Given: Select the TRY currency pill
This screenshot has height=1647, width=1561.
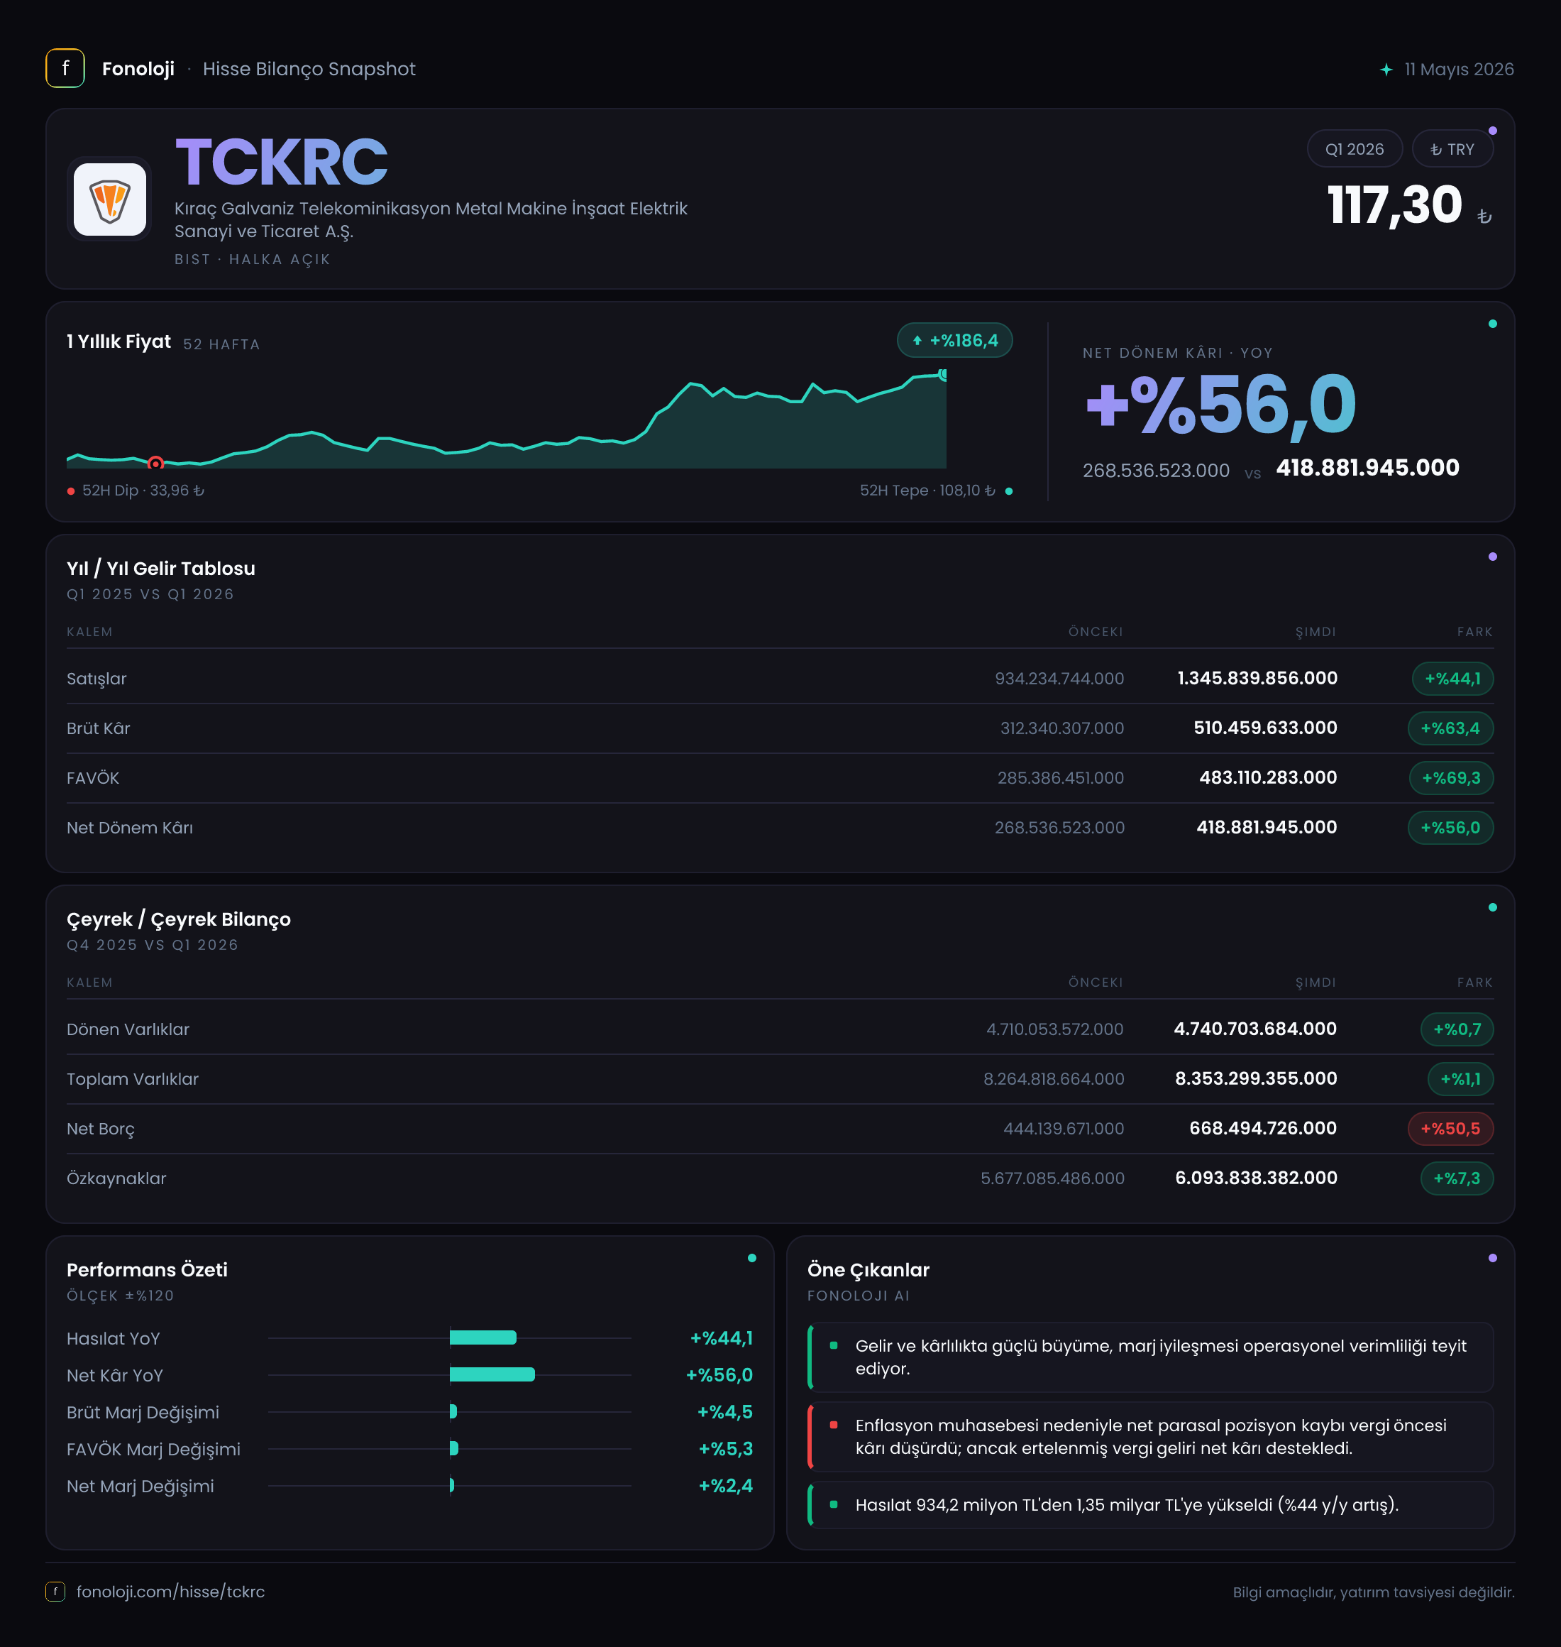Looking at the screenshot, I should click(1452, 149).
